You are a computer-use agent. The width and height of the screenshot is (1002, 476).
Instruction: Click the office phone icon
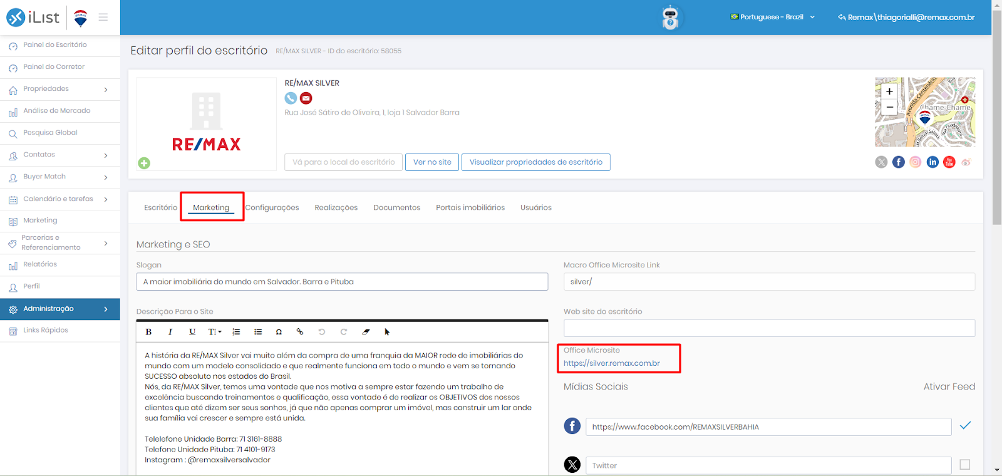click(291, 98)
